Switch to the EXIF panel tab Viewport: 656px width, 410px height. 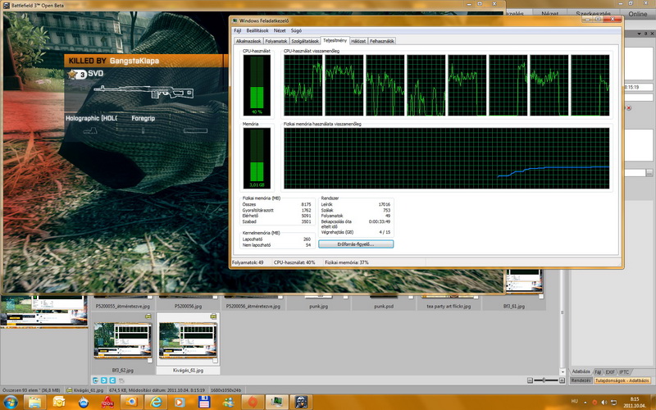[610, 372]
